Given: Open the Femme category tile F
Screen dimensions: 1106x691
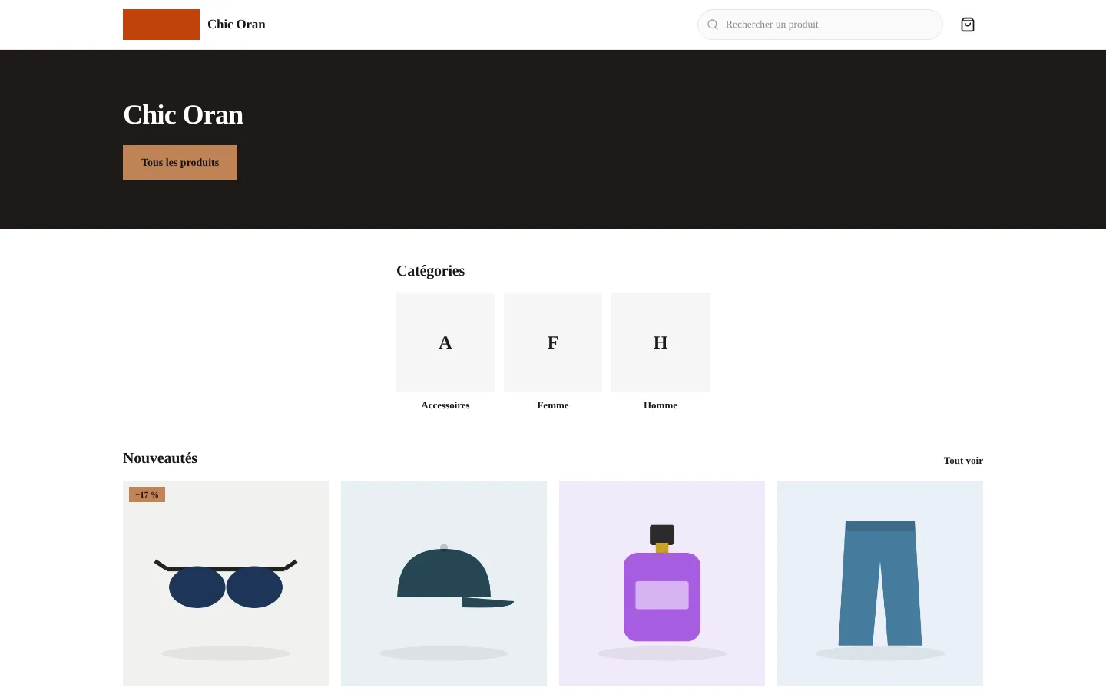Looking at the screenshot, I should 553,342.
